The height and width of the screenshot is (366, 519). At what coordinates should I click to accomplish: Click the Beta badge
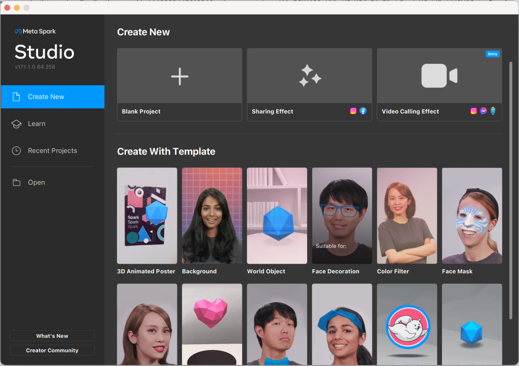(x=493, y=54)
